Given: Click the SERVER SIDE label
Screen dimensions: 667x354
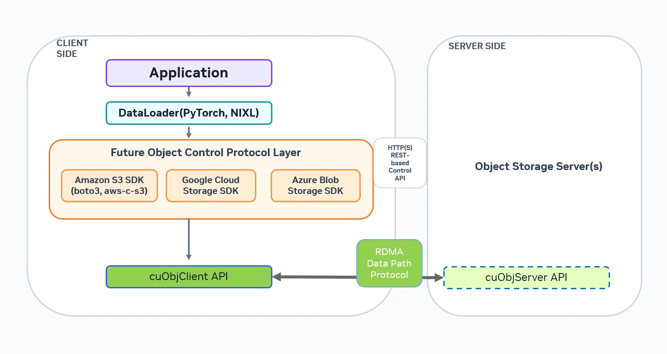Looking at the screenshot, I should 477,46.
